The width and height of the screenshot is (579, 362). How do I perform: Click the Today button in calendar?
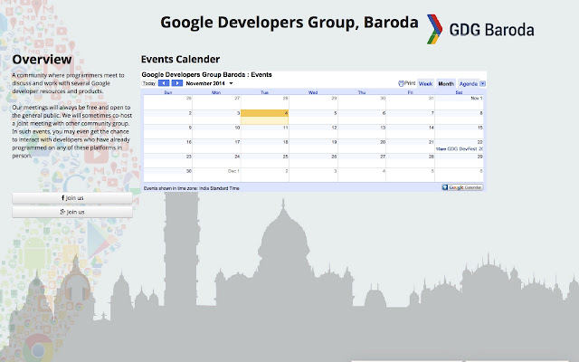[148, 83]
